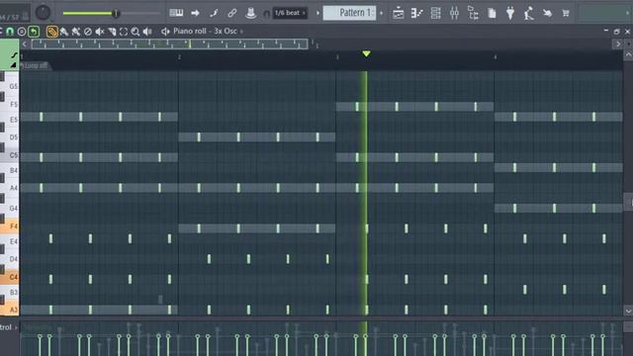633x356 pixels.
Task: Click the vertical scrollbar down arrow
Action: [x=628, y=311]
